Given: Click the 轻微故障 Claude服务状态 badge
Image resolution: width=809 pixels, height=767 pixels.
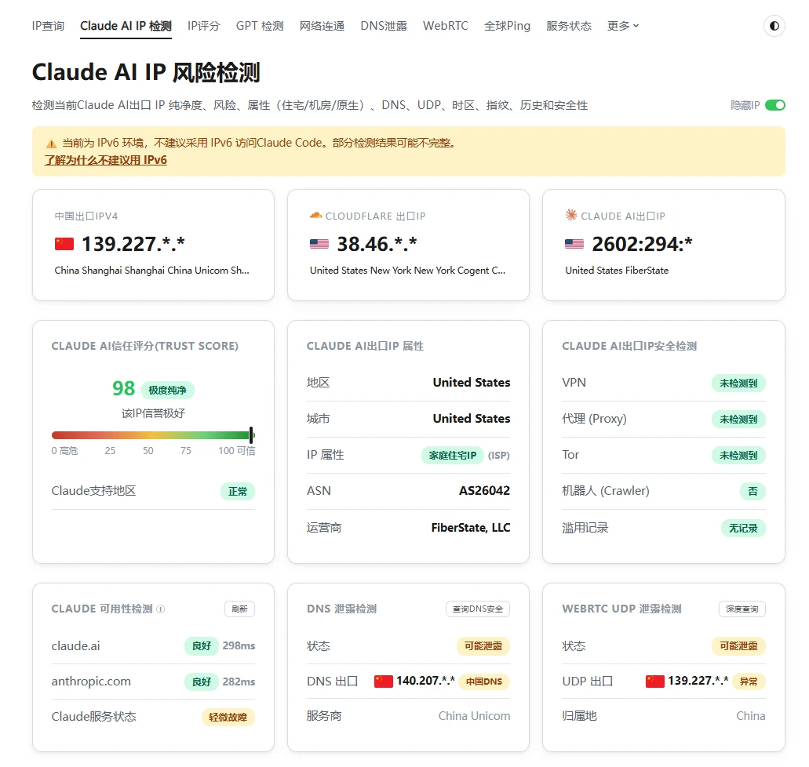Looking at the screenshot, I should click(x=228, y=717).
